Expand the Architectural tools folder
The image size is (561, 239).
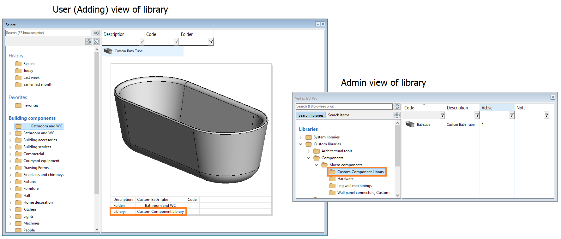tap(308, 151)
